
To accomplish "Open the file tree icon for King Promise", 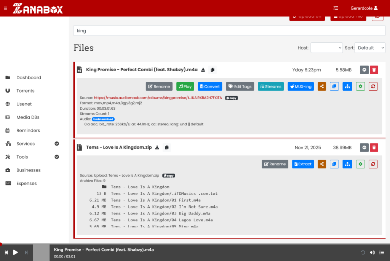I will click(347, 86).
